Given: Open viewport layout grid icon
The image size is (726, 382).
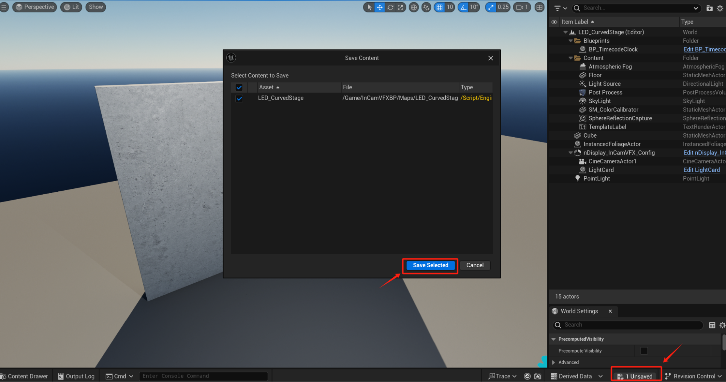Looking at the screenshot, I should (540, 7).
